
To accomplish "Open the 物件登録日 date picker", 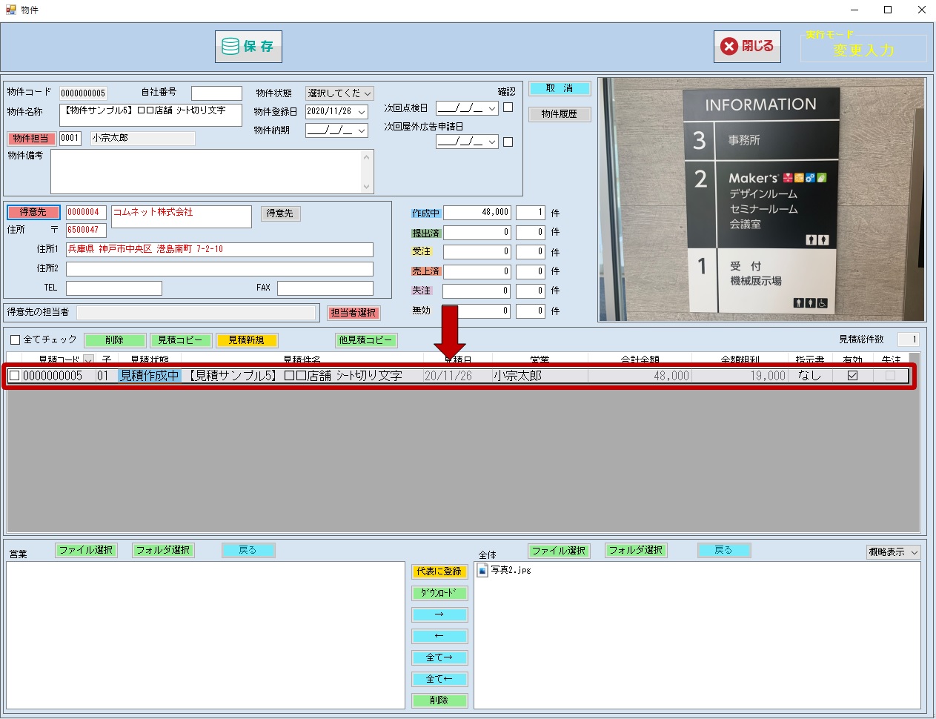I will click(362, 112).
